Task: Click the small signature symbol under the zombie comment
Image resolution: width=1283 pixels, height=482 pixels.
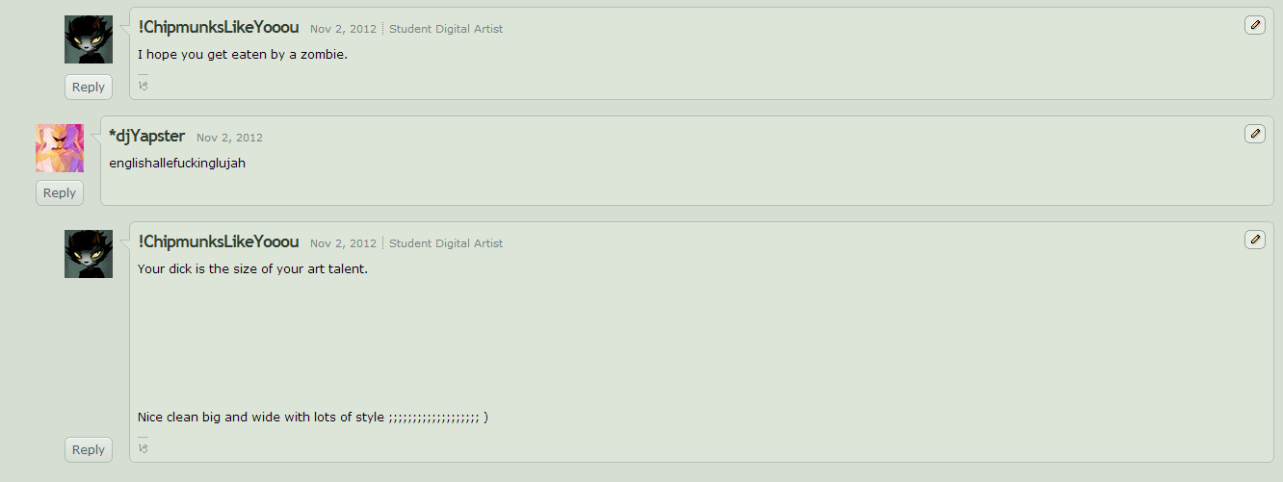Action: coord(143,85)
